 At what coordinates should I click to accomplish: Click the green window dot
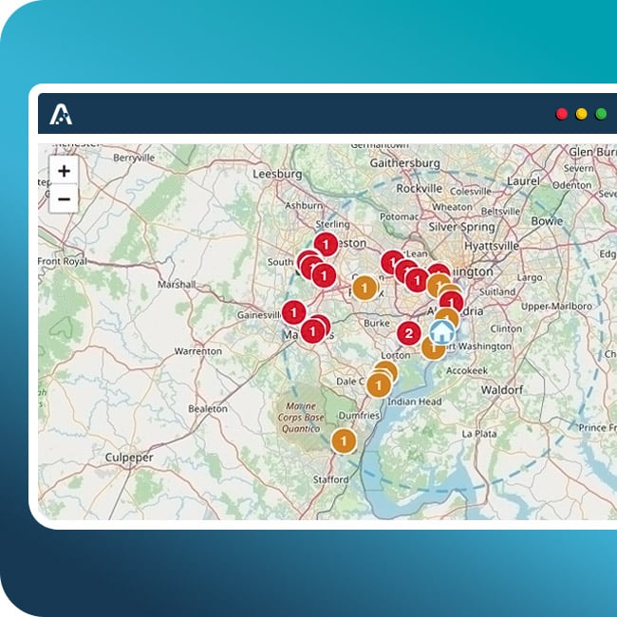coord(601,114)
